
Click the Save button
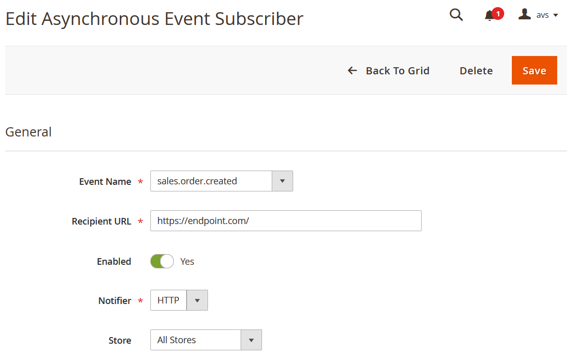[x=534, y=70]
